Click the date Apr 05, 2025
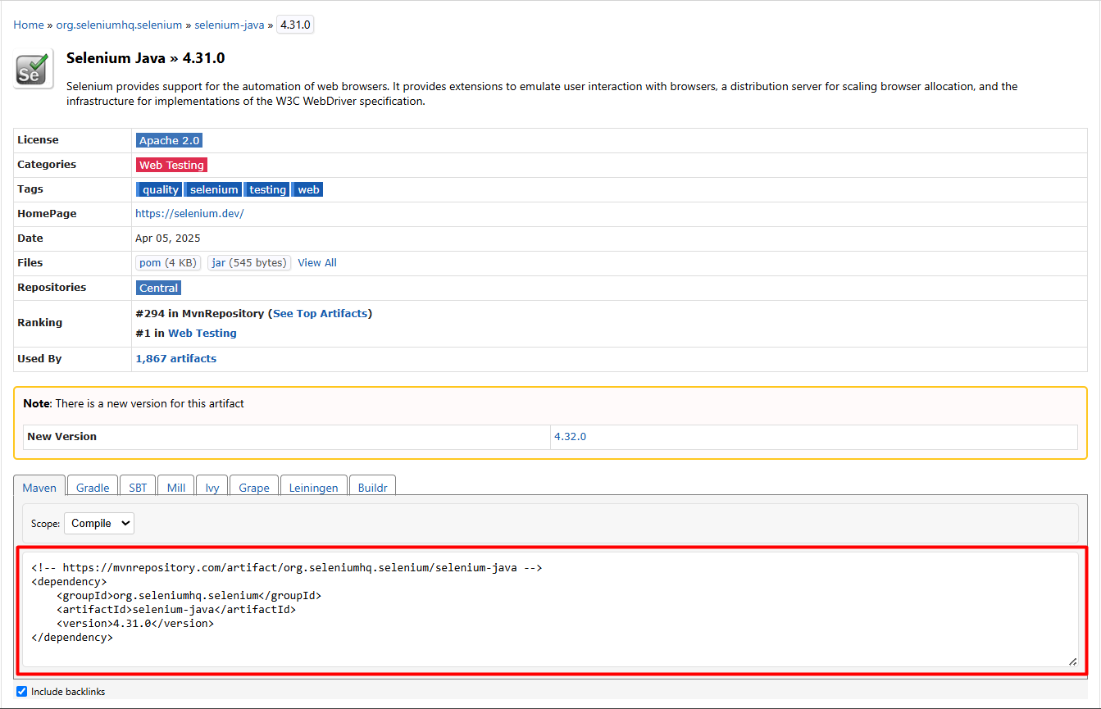This screenshot has width=1101, height=709. pos(168,238)
